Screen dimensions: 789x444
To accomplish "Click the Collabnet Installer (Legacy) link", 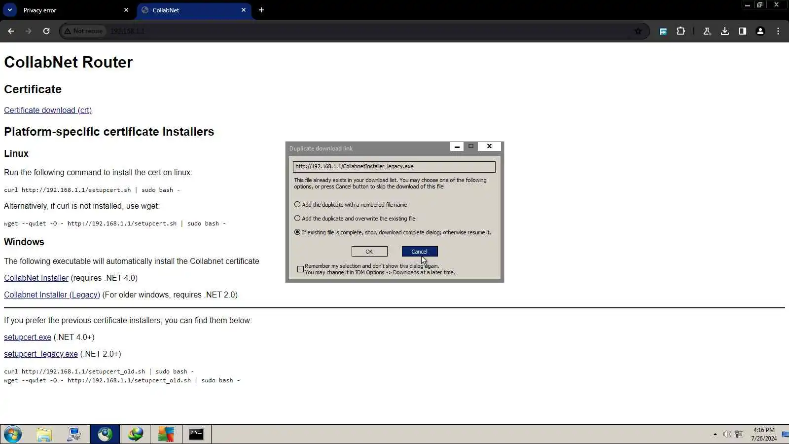I will click(x=52, y=295).
